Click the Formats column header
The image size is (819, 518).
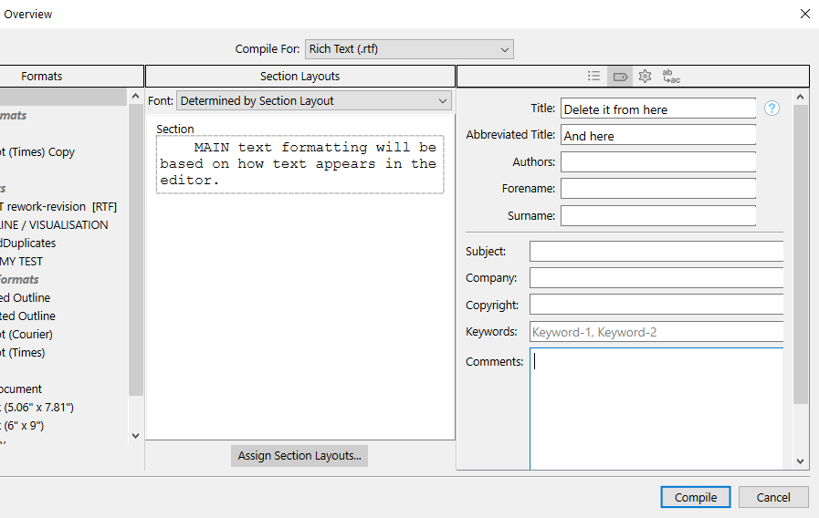pyautogui.click(x=42, y=77)
